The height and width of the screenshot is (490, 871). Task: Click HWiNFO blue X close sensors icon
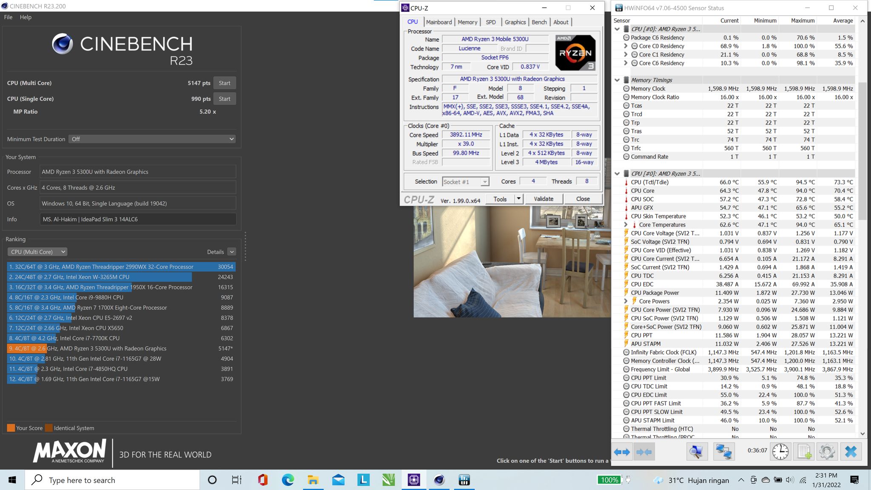coord(851,452)
